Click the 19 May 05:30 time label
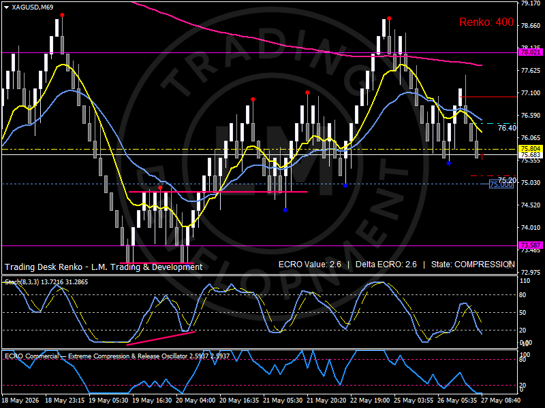The image size is (545, 408). coord(108,401)
